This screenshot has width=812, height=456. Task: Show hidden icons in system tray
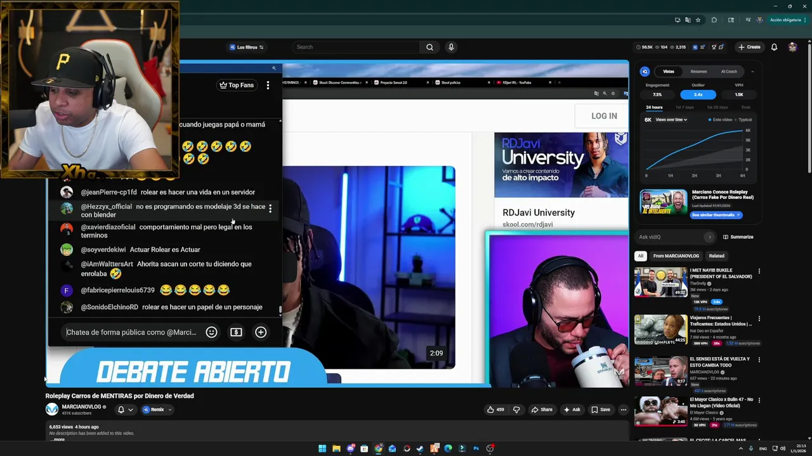point(741,448)
